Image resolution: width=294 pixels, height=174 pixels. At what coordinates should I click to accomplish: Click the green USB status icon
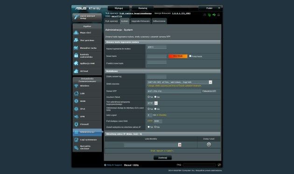pos(214,14)
